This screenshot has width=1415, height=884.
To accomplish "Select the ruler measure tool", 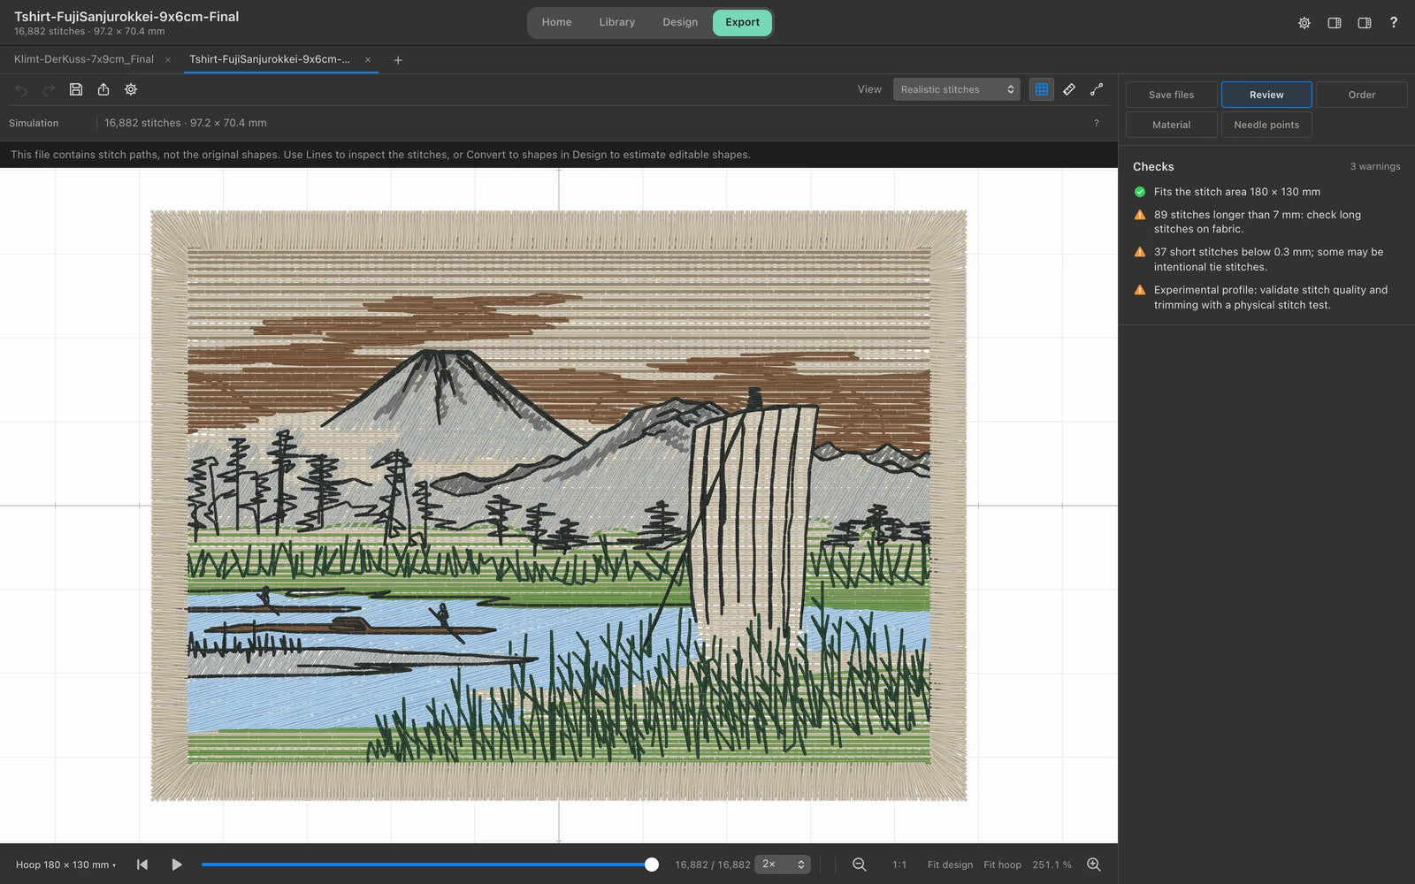I will [x=1069, y=89].
